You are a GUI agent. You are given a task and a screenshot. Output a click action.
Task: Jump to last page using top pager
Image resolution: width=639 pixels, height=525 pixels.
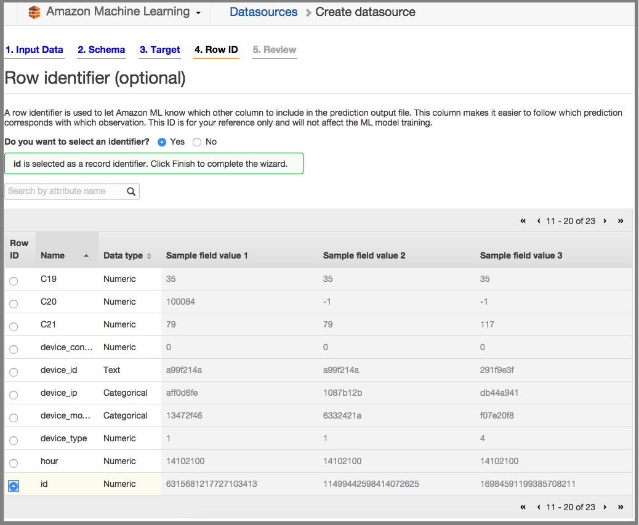pyautogui.click(x=621, y=221)
